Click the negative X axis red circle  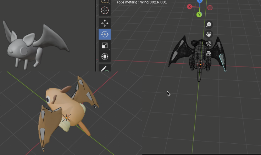pos(210,8)
